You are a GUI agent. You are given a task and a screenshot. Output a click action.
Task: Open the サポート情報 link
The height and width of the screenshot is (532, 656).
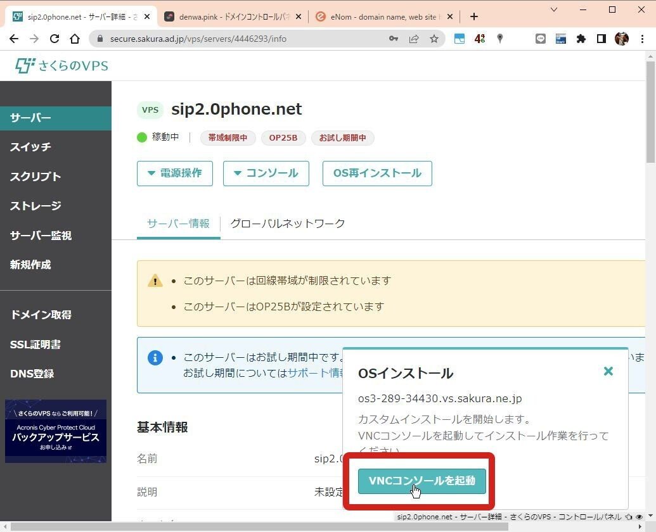tap(315, 373)
